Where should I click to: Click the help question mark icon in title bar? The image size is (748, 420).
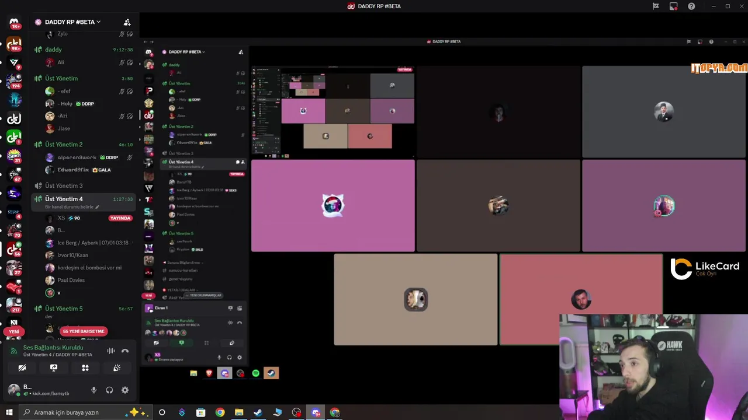(x=691, y=6)
